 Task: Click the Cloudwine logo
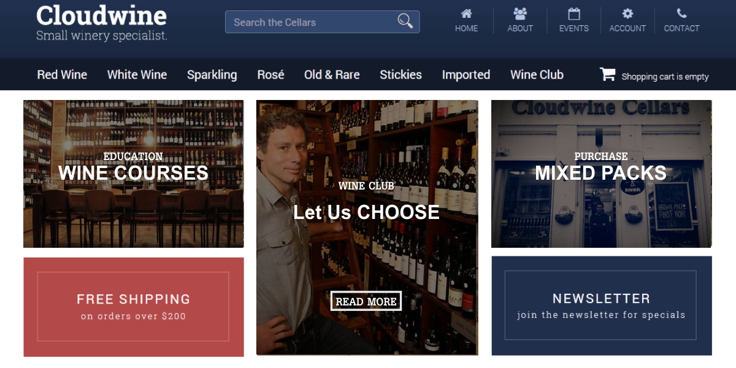tap(102, 17)
